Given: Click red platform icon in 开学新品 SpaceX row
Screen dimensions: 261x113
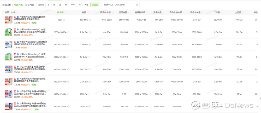Looking at the screenshot, I should click(x=15, y=91).
